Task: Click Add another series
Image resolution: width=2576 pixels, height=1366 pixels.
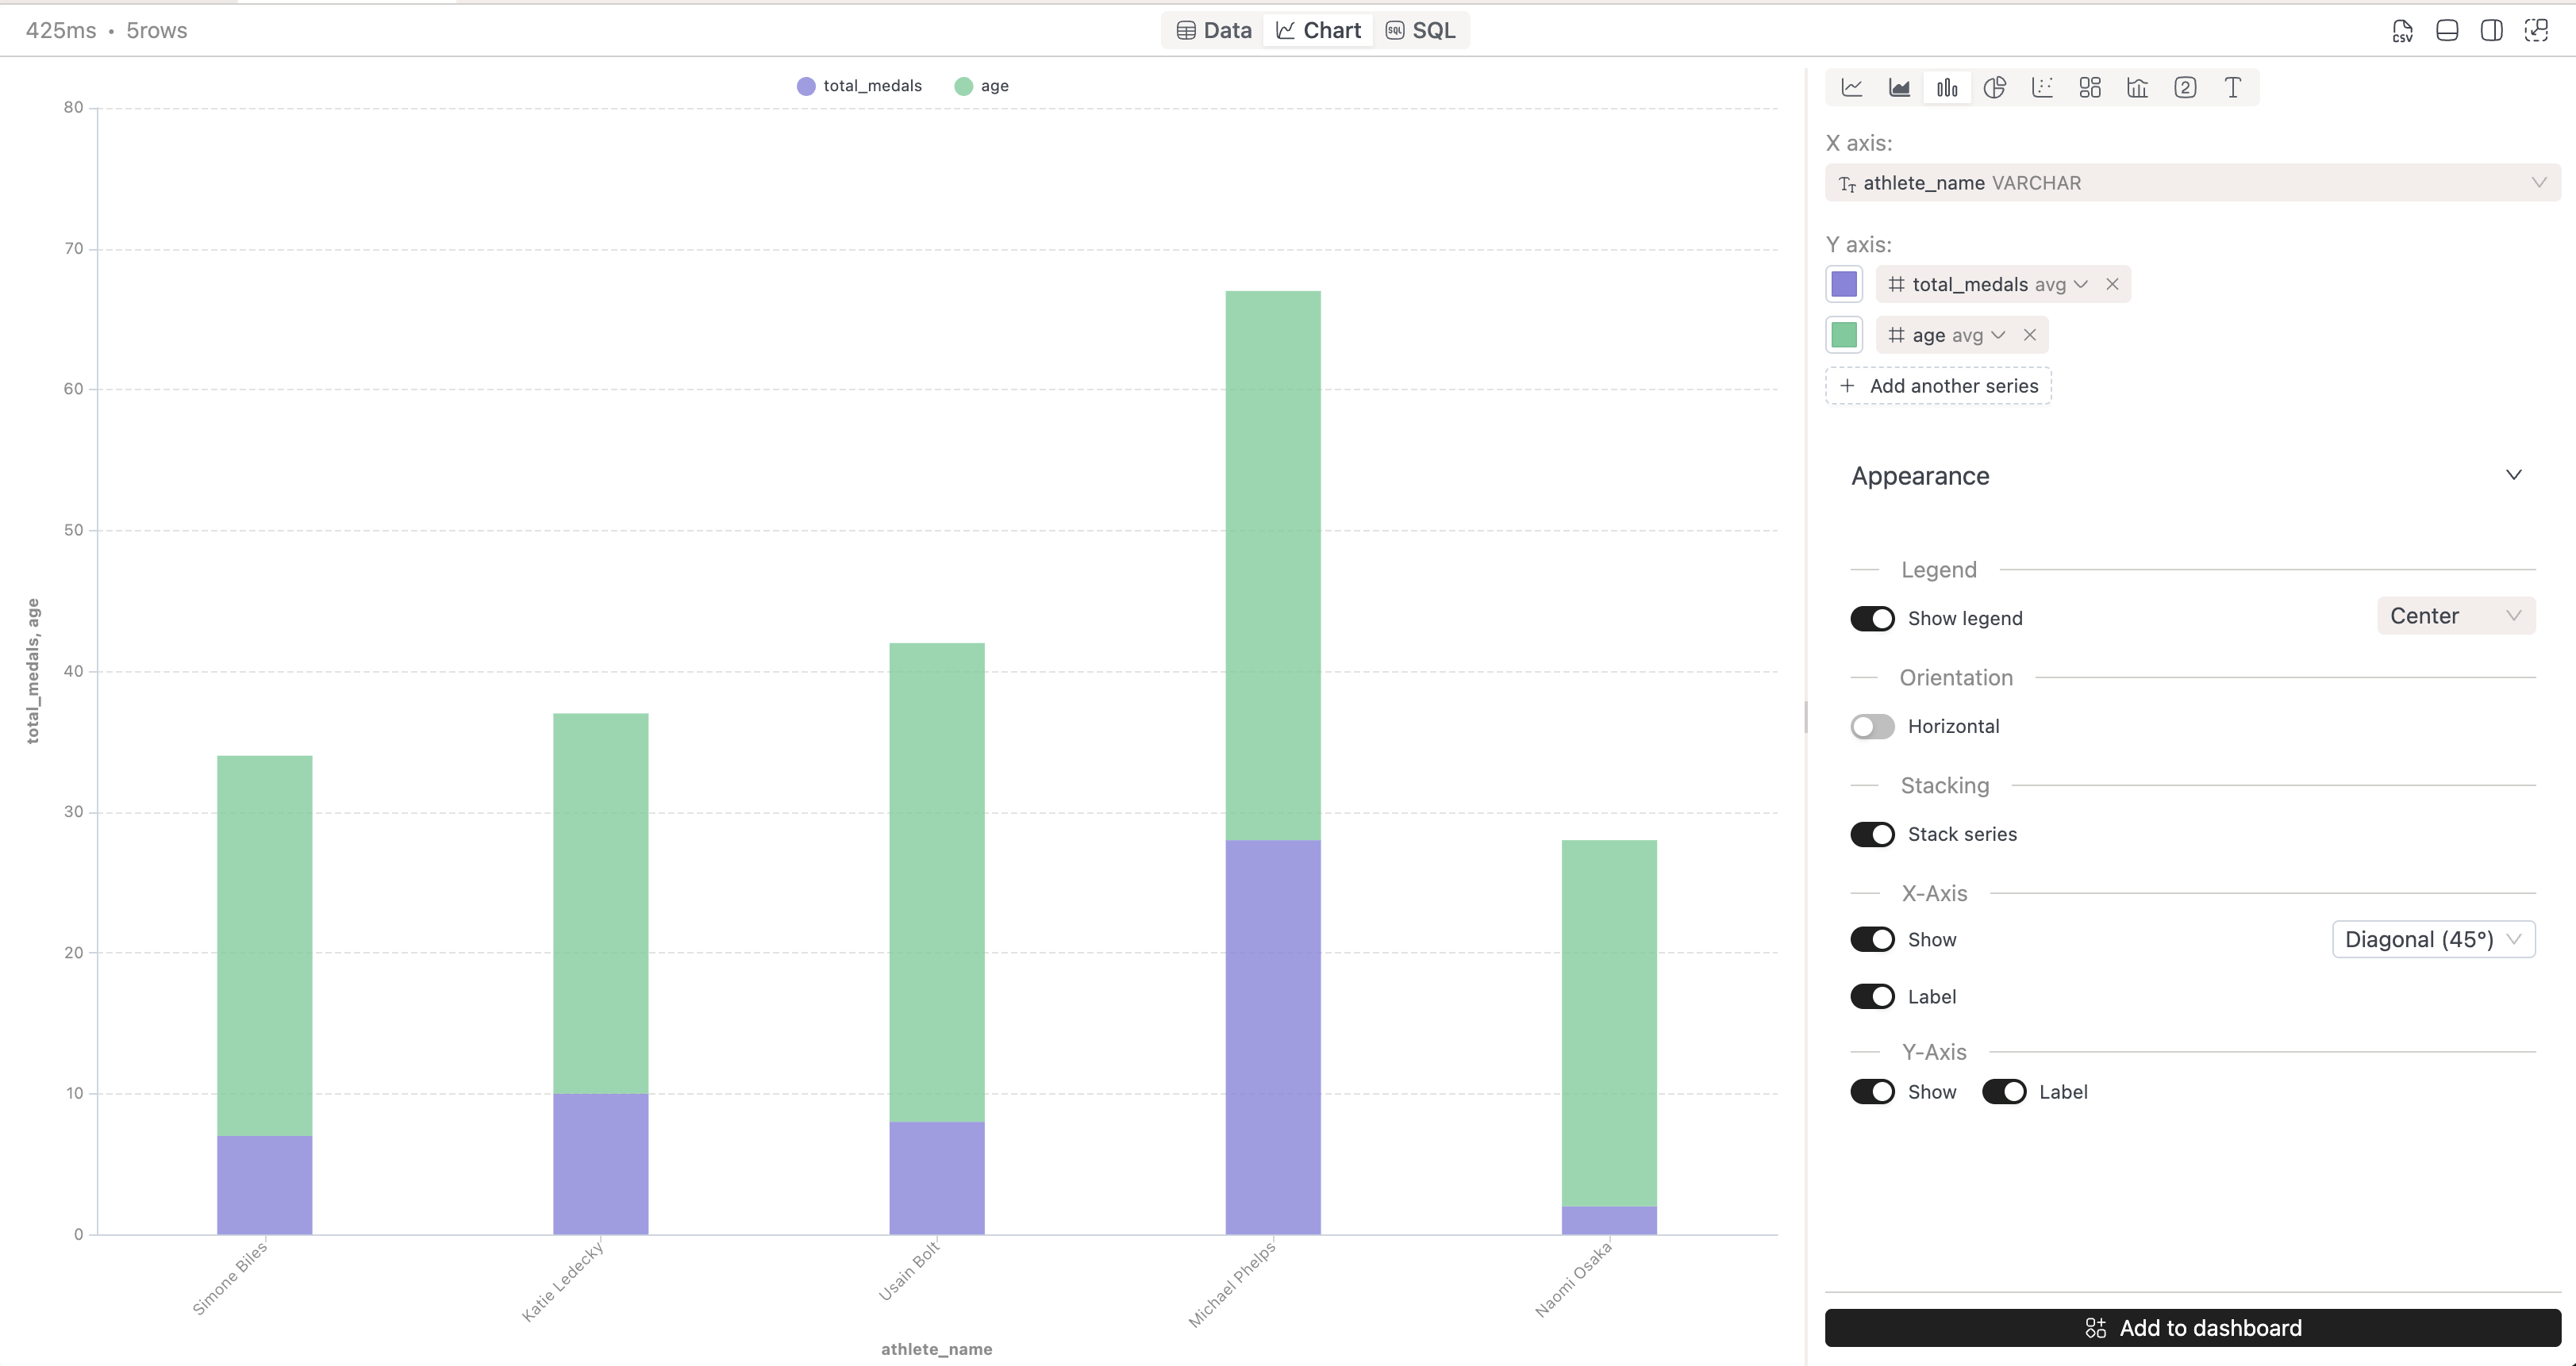Action: click(x=1937, y=386)
